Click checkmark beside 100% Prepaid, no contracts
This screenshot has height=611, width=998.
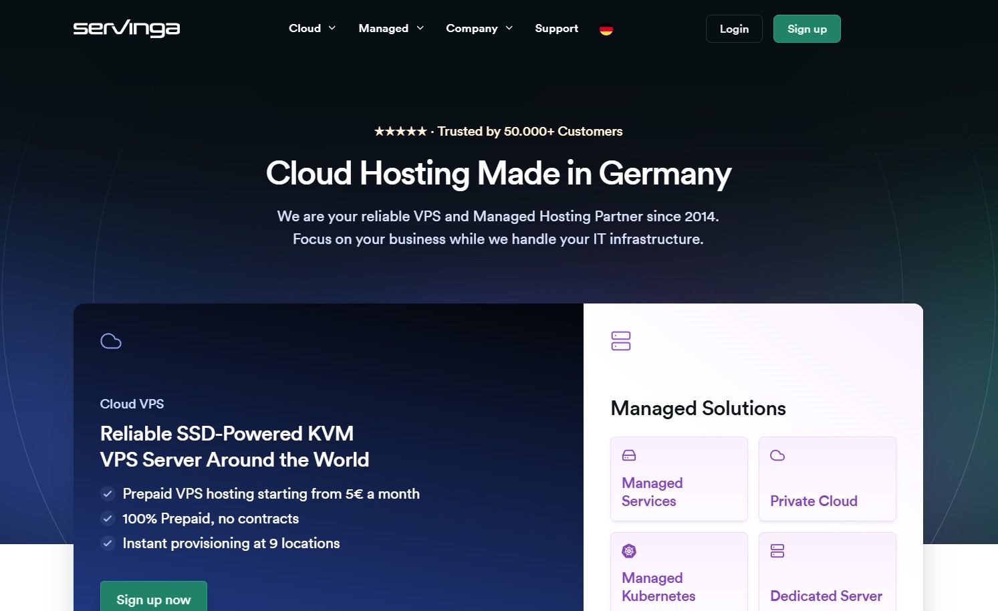108,518
